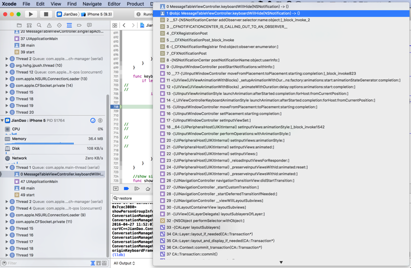Toggle breakpoints activation in debug bar
411x268 pixels.
(x=126, y=188)
